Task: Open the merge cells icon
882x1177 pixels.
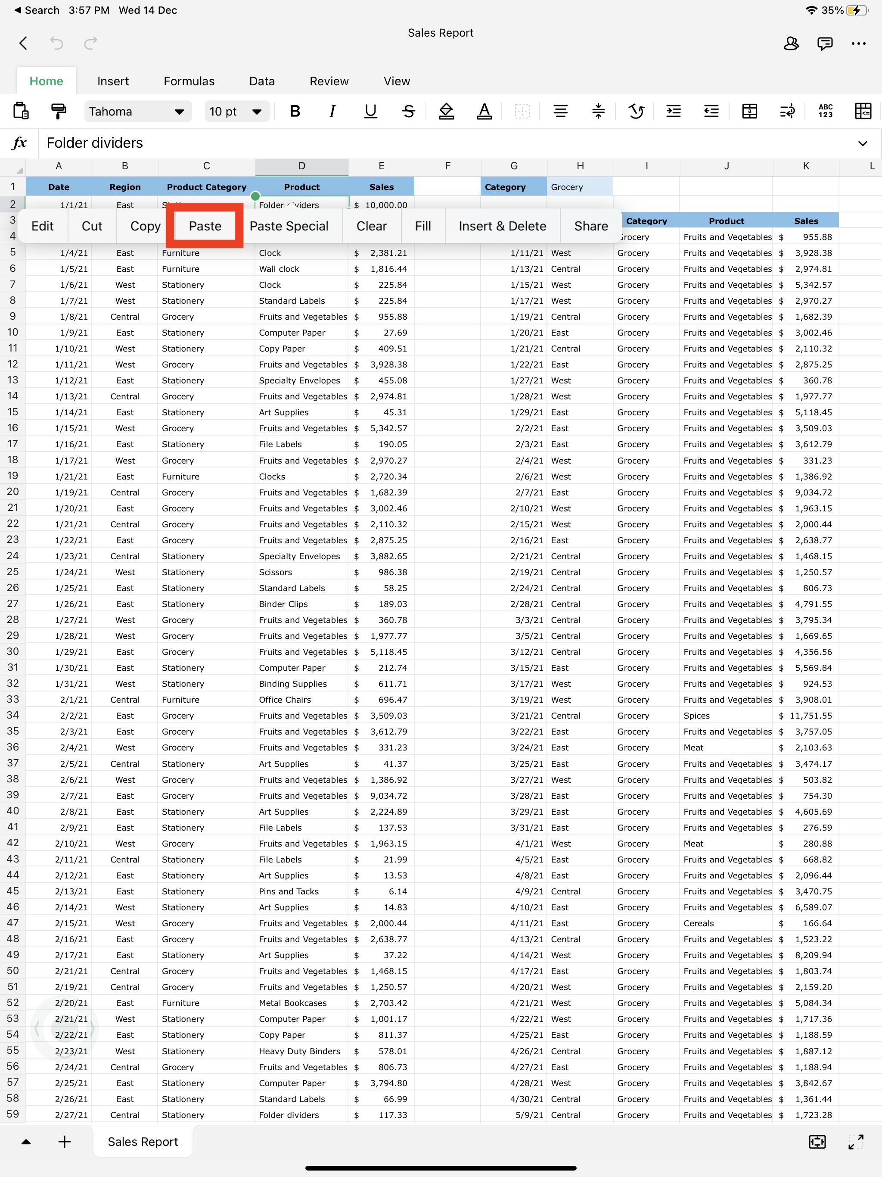Action: tap(749, 111)
